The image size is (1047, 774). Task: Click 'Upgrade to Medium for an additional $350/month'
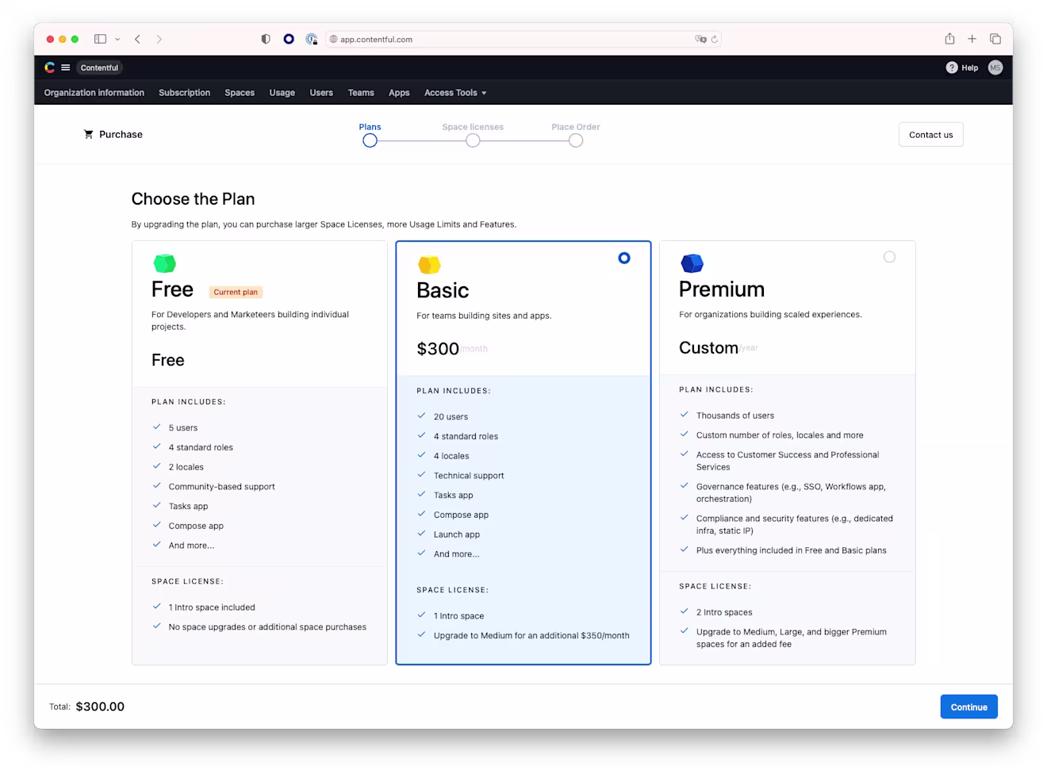[x=531, y=635]
